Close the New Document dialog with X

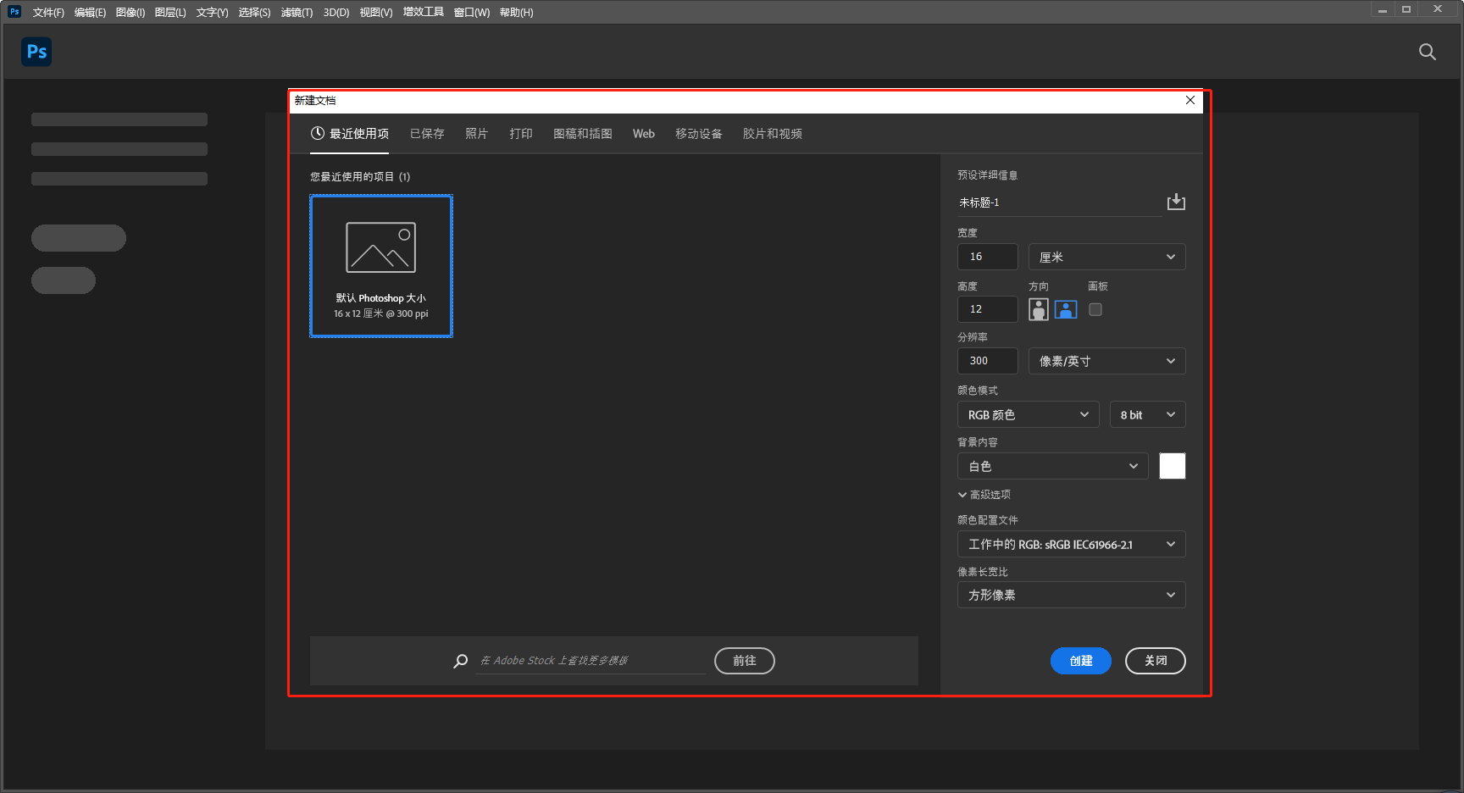click(1190, 100)
